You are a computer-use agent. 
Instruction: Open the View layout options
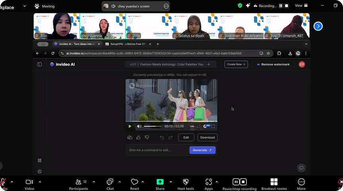tap(301, 6)
